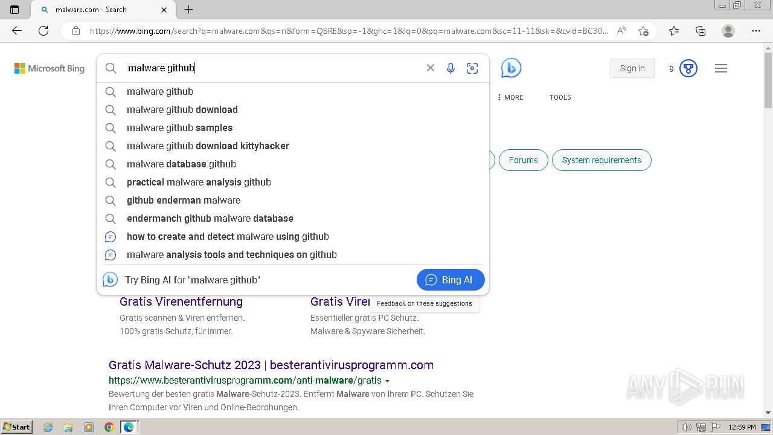Open Bing chat icon beside search box
Viewport: 773px width, 435px height.
[511, 68]
